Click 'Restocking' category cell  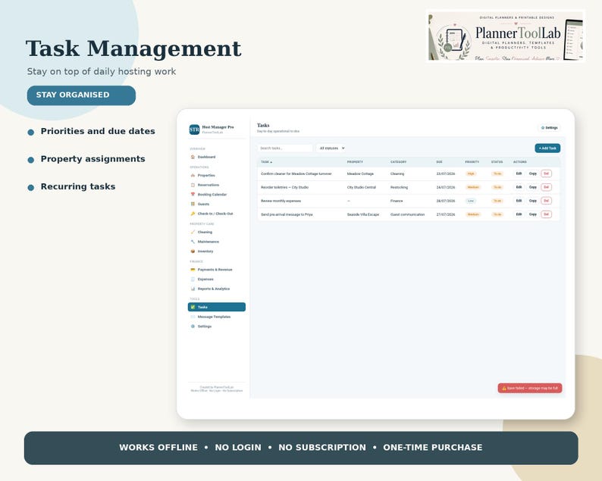tap(399, 187)
